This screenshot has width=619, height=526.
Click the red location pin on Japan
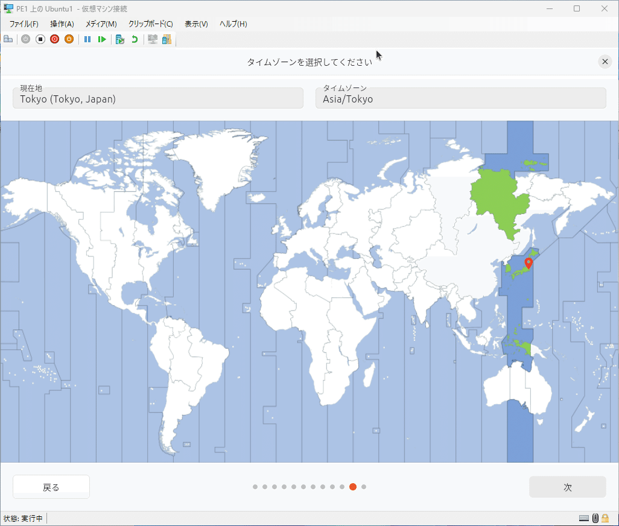click(529, 263)
